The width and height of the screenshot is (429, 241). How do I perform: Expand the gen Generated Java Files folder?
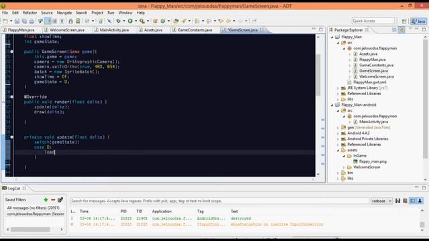338,128
